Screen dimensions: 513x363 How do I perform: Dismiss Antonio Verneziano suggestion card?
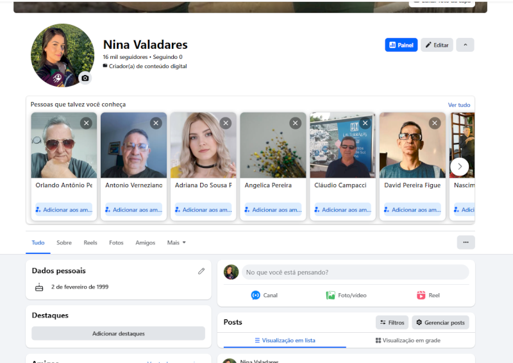[x=156, y=123]
